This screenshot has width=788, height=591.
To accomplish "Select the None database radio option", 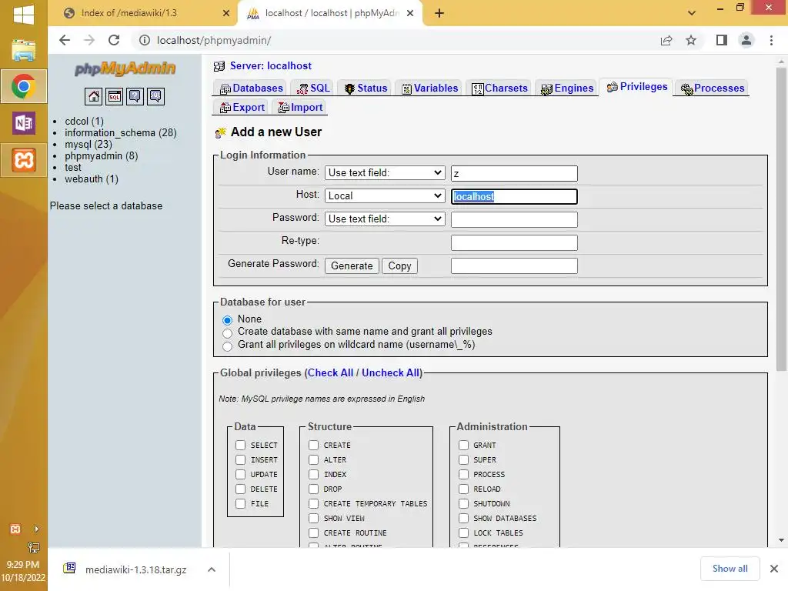I will click(x=228, y=320).
